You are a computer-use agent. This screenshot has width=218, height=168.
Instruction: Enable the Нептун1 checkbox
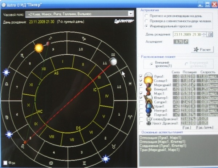click(x=141, y=110)
